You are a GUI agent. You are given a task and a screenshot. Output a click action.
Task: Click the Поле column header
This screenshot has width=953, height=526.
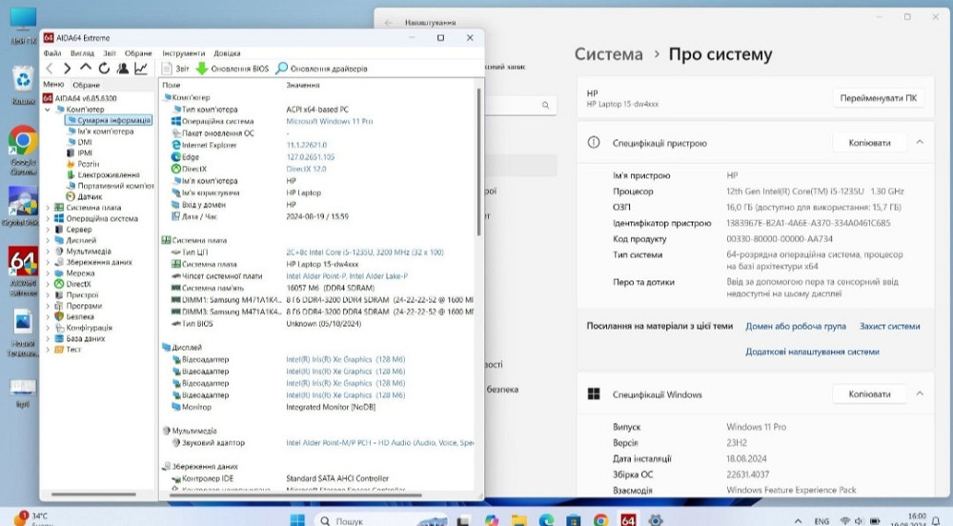click(x=172, y=85)
